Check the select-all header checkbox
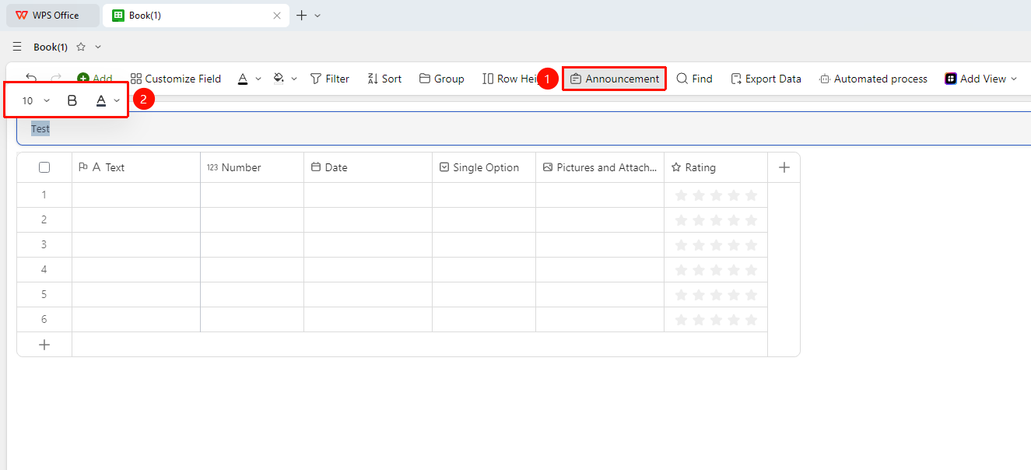This screenshot has height=470, width=1031. tap(44, 167)
